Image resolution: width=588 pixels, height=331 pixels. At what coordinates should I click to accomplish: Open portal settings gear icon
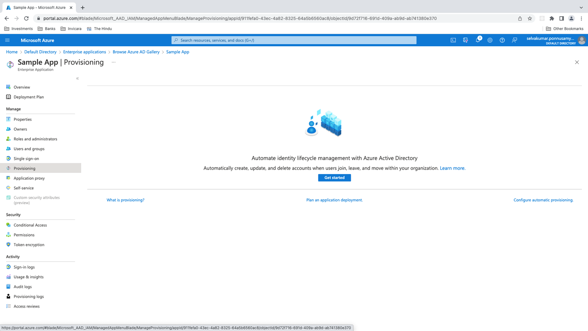(490, 40)
